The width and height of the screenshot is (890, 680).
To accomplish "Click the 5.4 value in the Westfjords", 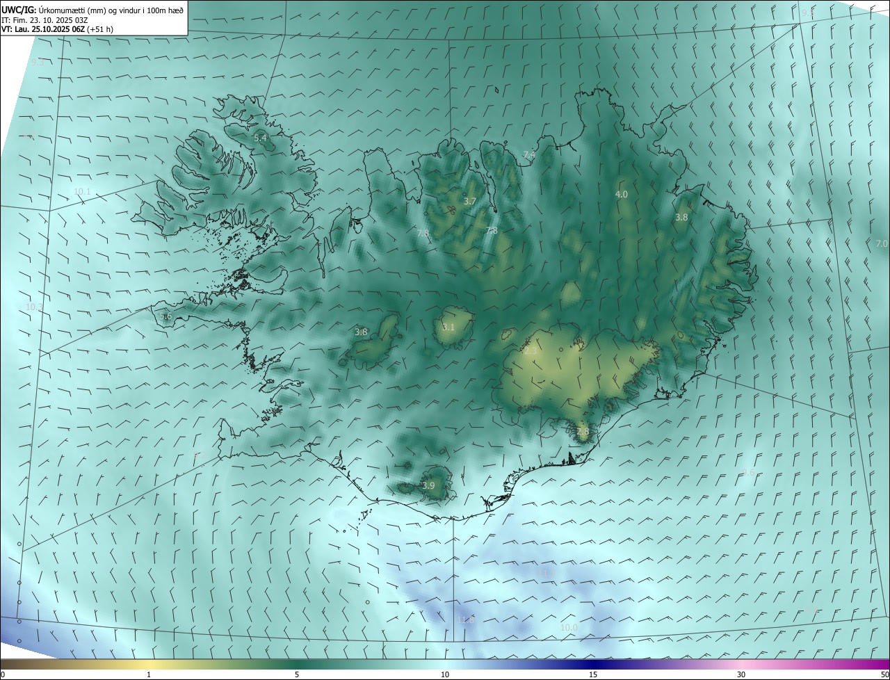I will [x=260, y=138].
